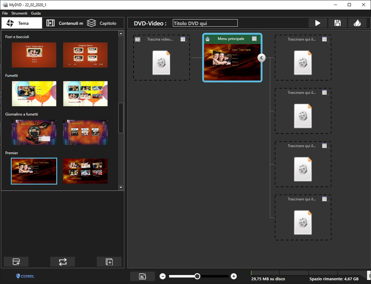Choose Fumetti main menu theme thumbnail
The image size is (371, 284).
tap(34, 94)
